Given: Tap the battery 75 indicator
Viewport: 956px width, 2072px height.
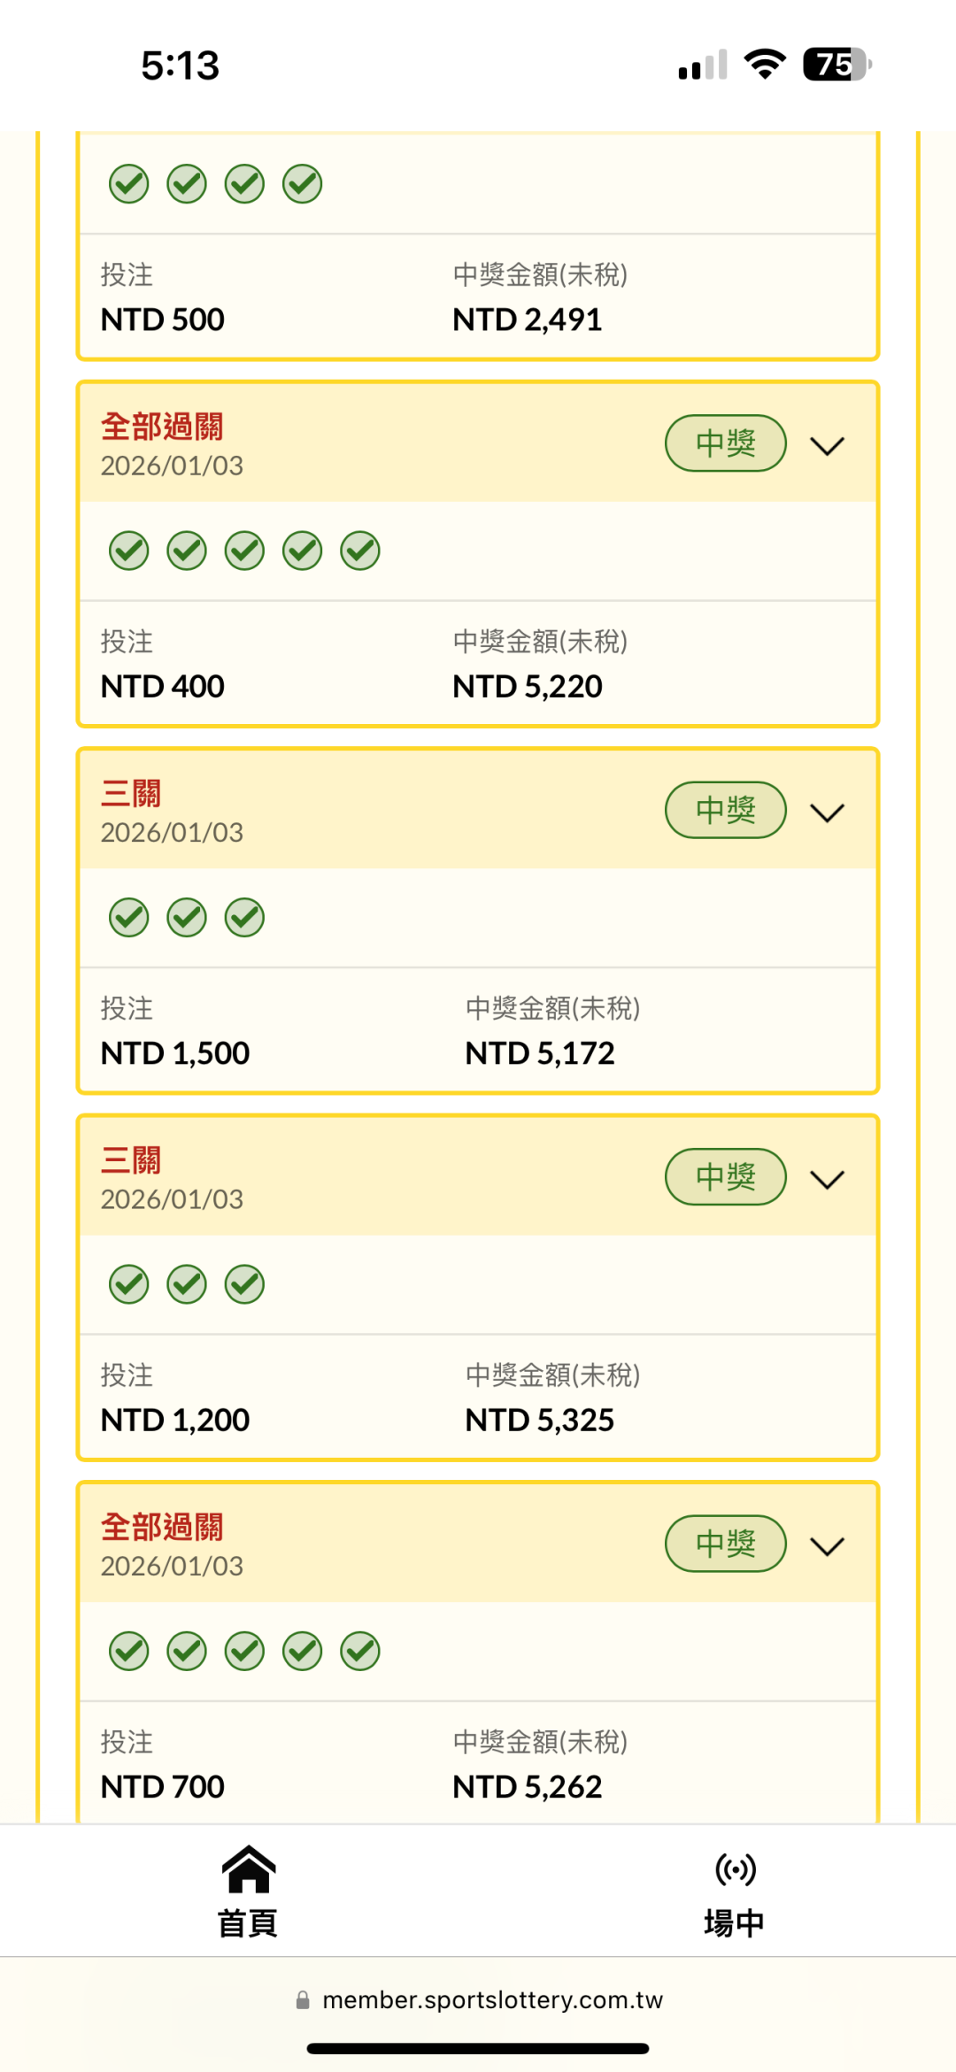Looking at the screenshot, I should [836, 64].
